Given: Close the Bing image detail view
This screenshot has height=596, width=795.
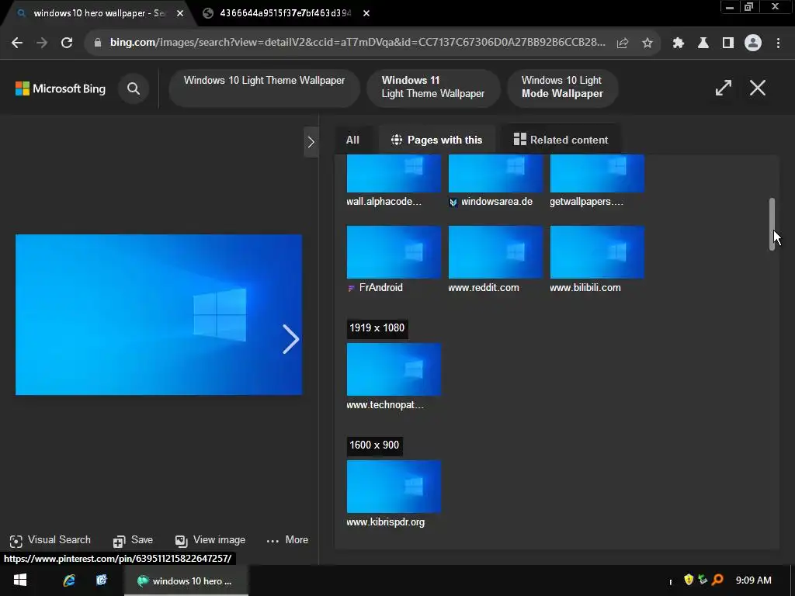Looking at the screenshot, I should (758, 88).
